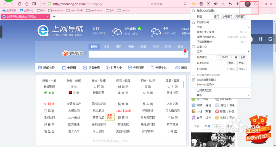The width and height of the screenshot is (276, 147).
Task: Switch to the 视频 search tab
Action: (x=106, y=47)
